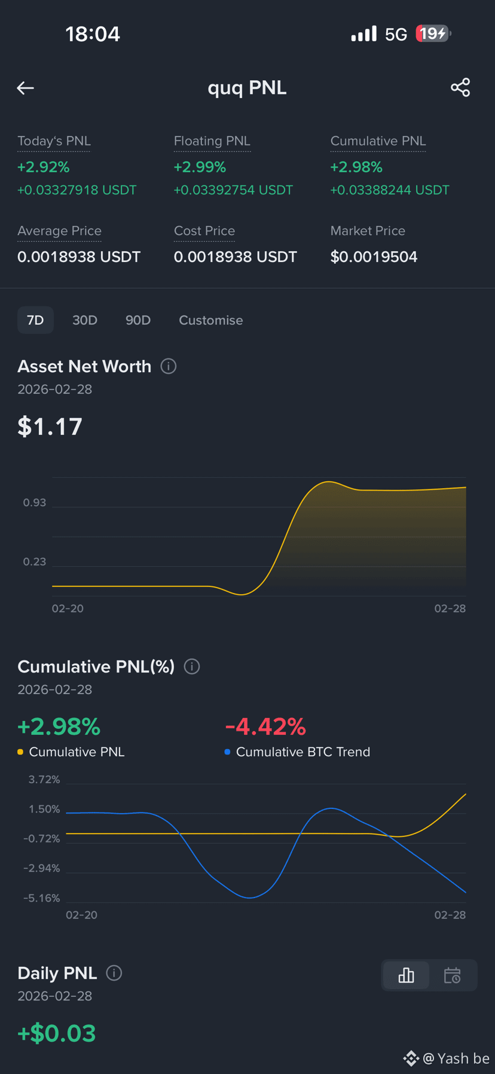The image size is (495, 1074).
Task: Open the Customise date range tab
Action: [211, 320]
